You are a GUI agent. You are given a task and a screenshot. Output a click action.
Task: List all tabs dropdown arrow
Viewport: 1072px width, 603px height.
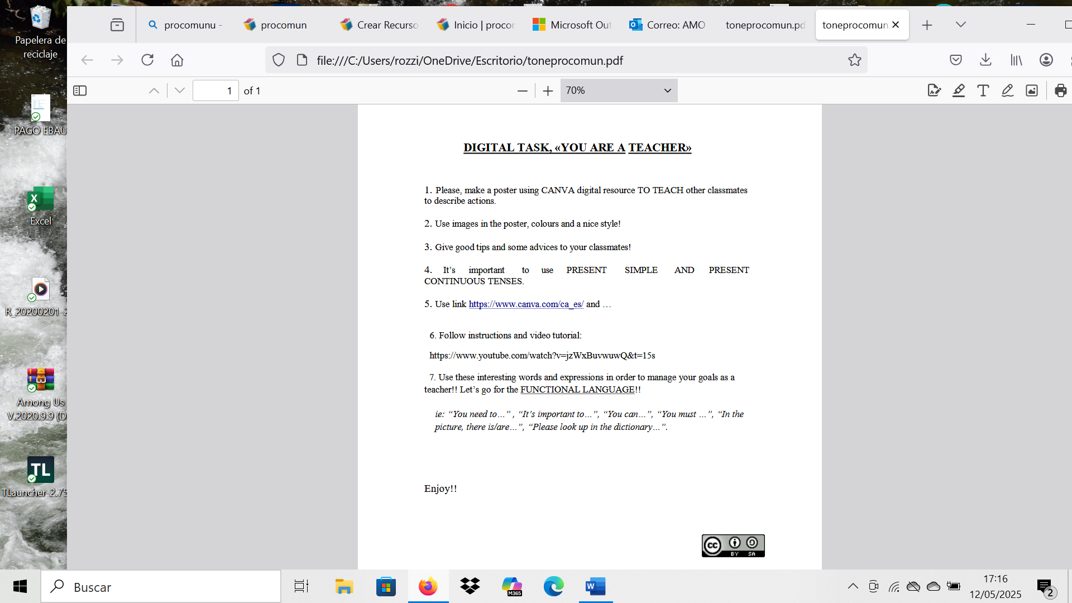(x=960, y=25)
